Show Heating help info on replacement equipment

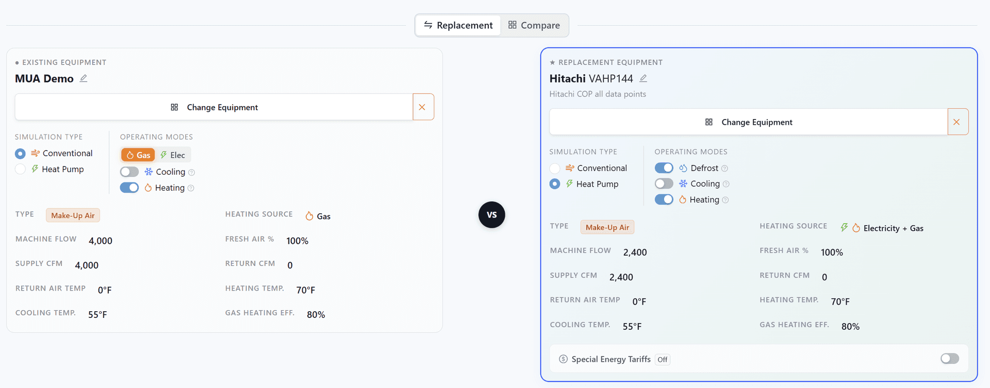[x=725, y=200]
